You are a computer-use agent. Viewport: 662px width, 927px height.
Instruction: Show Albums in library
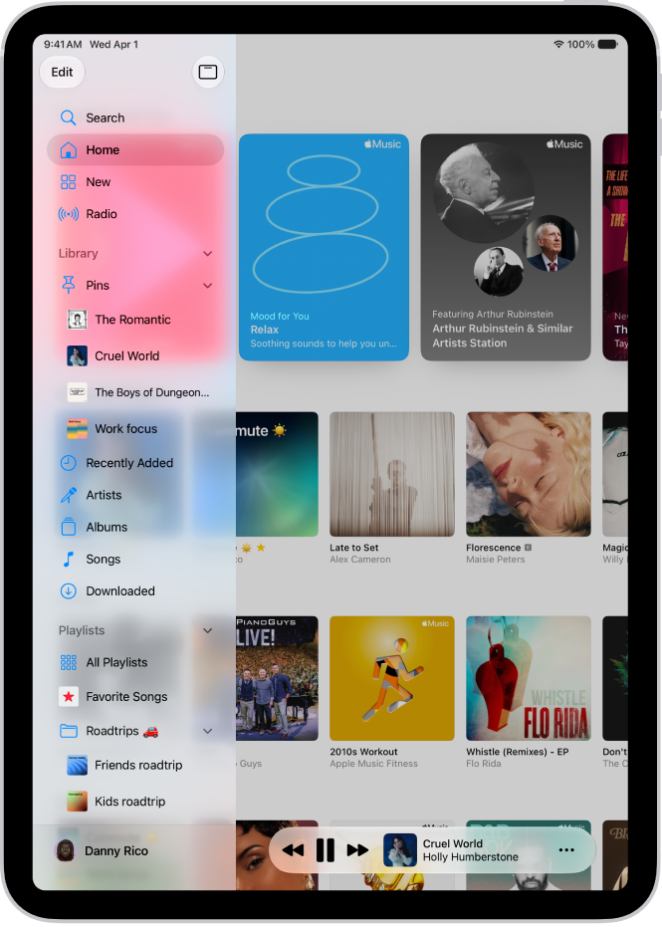point(135,527)
